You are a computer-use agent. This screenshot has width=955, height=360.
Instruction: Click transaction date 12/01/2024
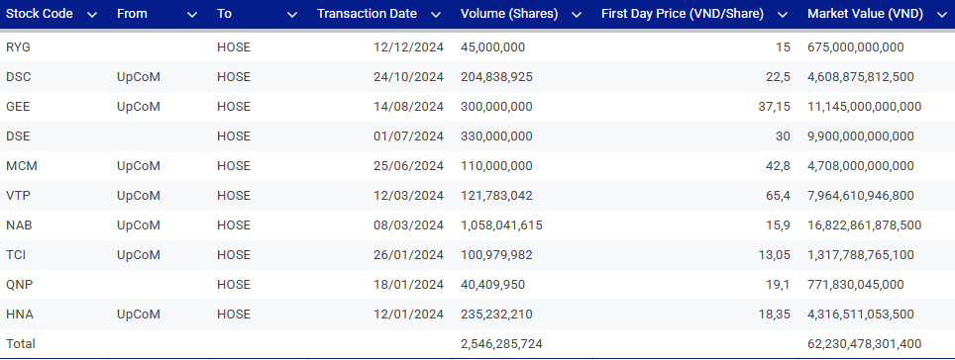tap(409, 315)
